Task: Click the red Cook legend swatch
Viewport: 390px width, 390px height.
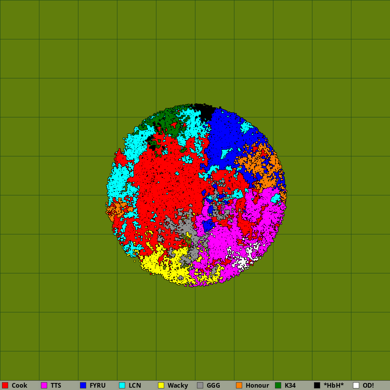Action: click(x=5, y=385)
